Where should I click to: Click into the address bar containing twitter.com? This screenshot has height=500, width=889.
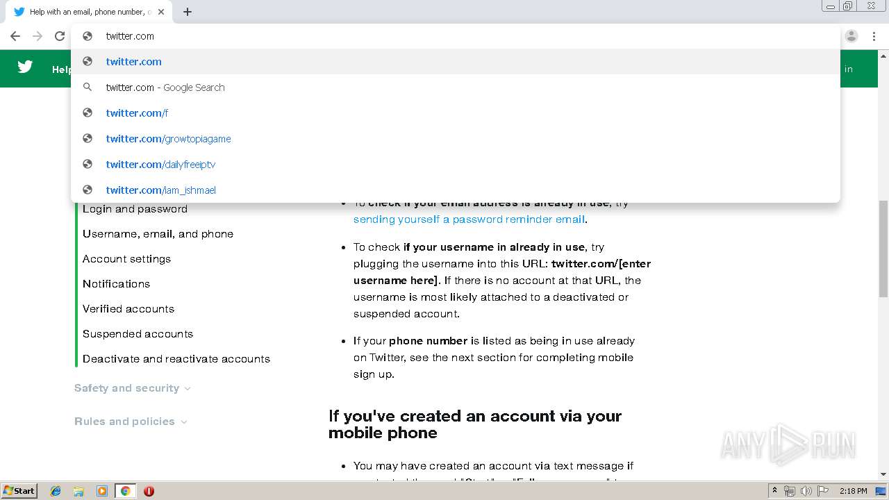point(455,36)
